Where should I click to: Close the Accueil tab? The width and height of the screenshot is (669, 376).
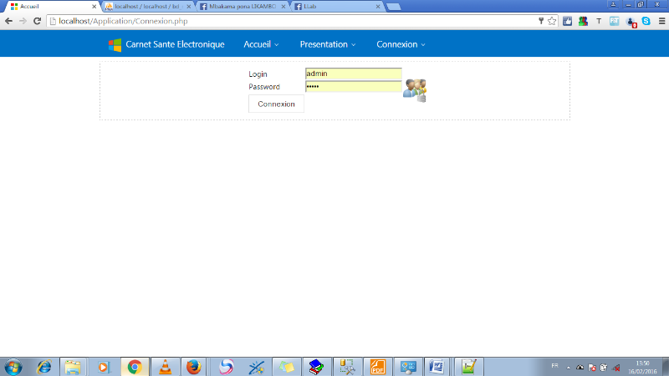coord(94,7)
